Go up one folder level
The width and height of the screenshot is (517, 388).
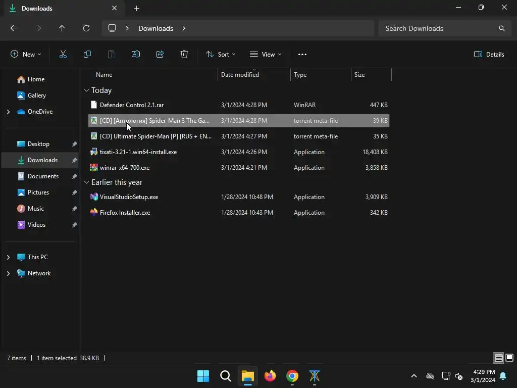[62, 28]
